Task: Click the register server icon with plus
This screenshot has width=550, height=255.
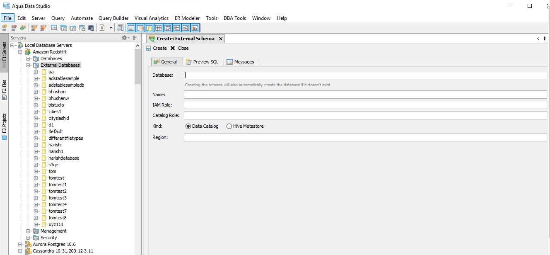Action: pyautogui.click(x=5, y=28)
